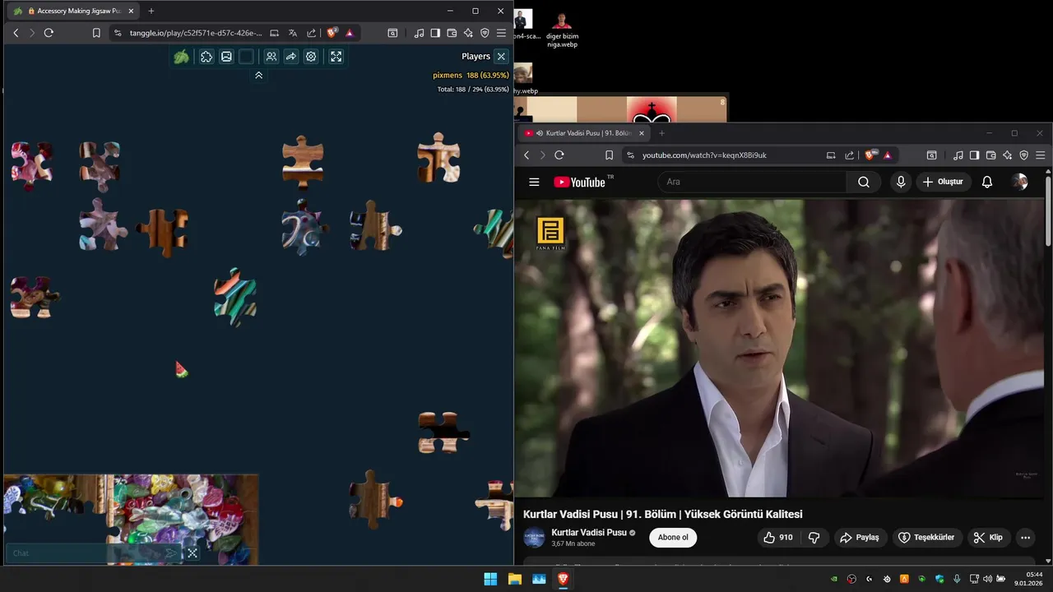Click the Abone ol subscribe button
The image size is (1053, 592).
tap(673, 538)
